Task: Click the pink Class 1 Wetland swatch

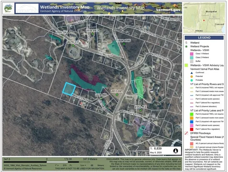Action: 192,54
